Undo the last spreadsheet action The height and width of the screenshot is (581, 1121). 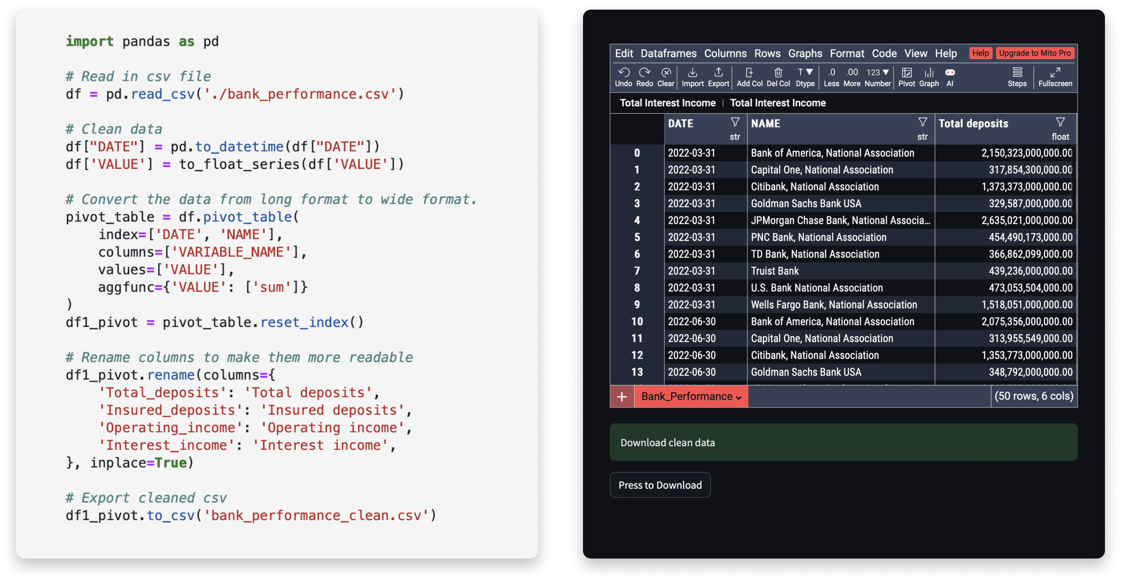(624, 77)
